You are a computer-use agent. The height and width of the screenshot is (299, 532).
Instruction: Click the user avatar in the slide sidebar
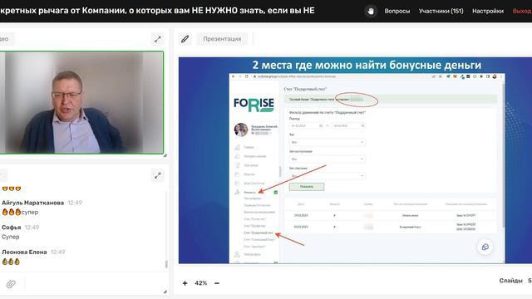241,130
